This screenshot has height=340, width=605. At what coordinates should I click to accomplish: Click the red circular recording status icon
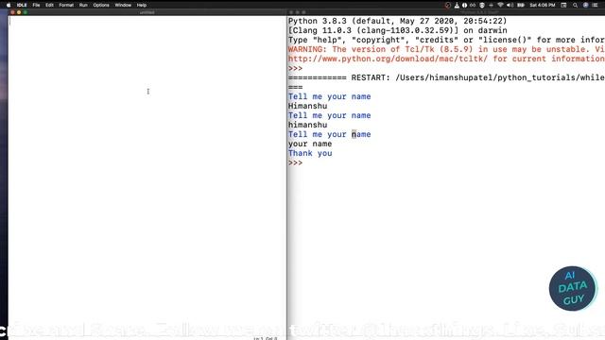coord(447,5)
